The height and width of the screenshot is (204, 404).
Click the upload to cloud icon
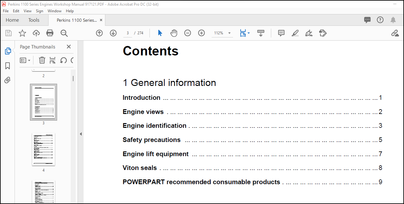pyautogui.click(x=36, y=33)
